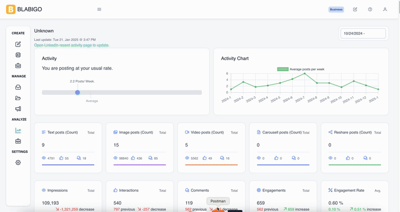
Task: Open the inbox icon under MANAGE
Action: (x=18, y=87)
